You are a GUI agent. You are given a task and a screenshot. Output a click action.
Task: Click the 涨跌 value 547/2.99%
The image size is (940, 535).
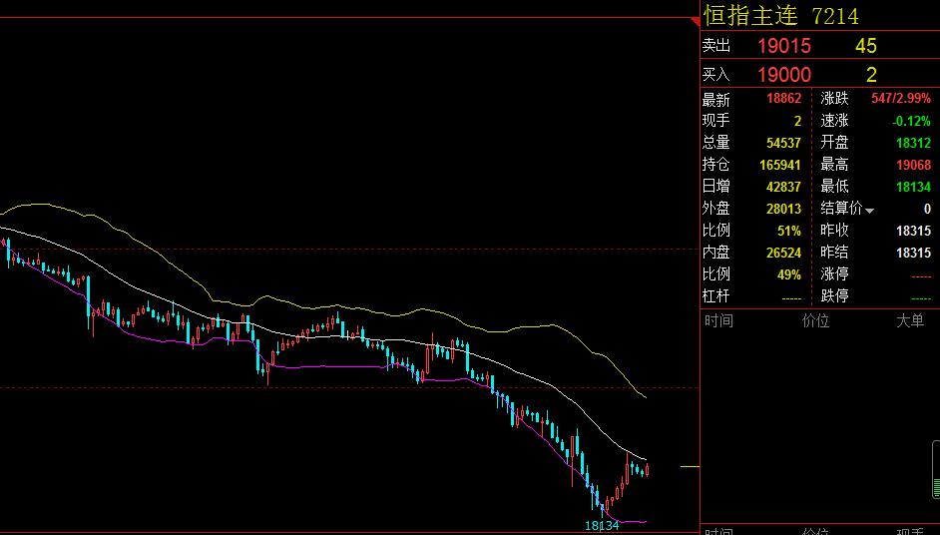(x=901, y=99)
